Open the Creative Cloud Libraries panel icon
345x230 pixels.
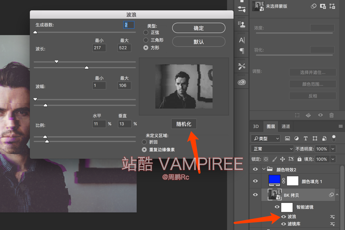pos(242,82)
